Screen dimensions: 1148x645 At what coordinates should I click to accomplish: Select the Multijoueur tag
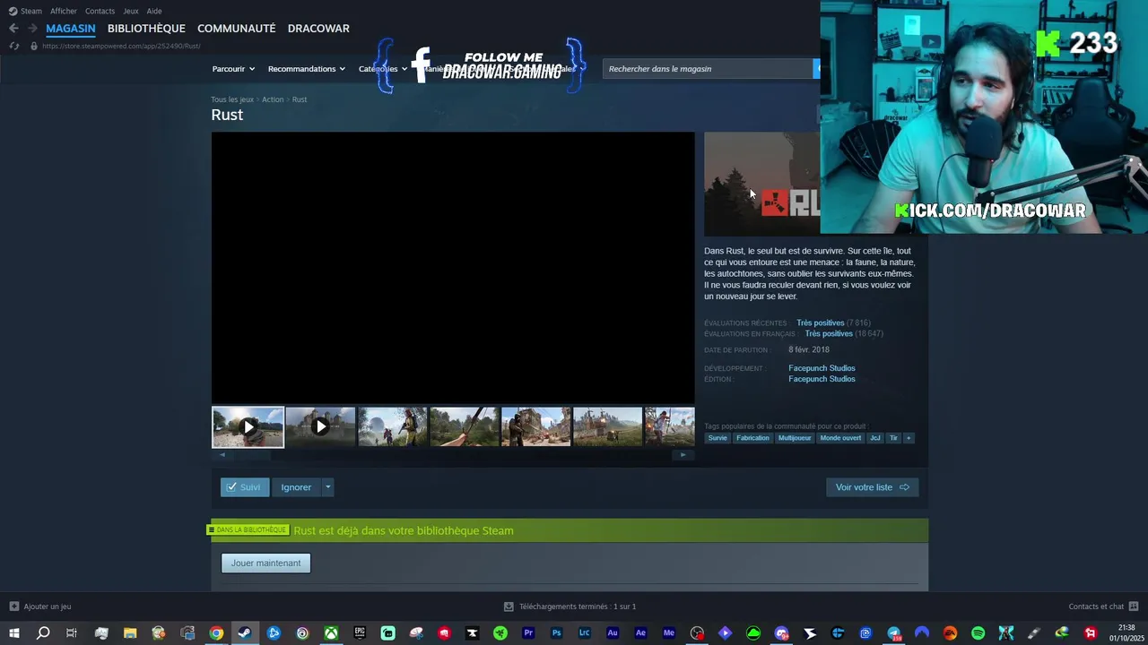[x=795, y=438]
